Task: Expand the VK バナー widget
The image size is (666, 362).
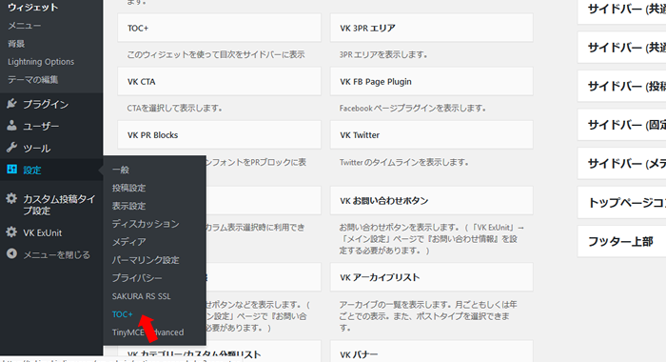Action: (432, 352)
